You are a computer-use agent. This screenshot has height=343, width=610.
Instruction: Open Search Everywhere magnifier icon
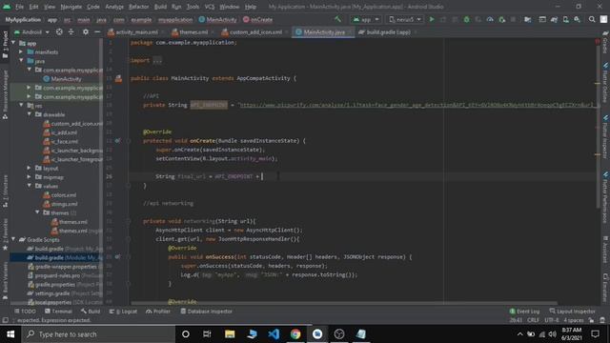(x=592, y=19)
